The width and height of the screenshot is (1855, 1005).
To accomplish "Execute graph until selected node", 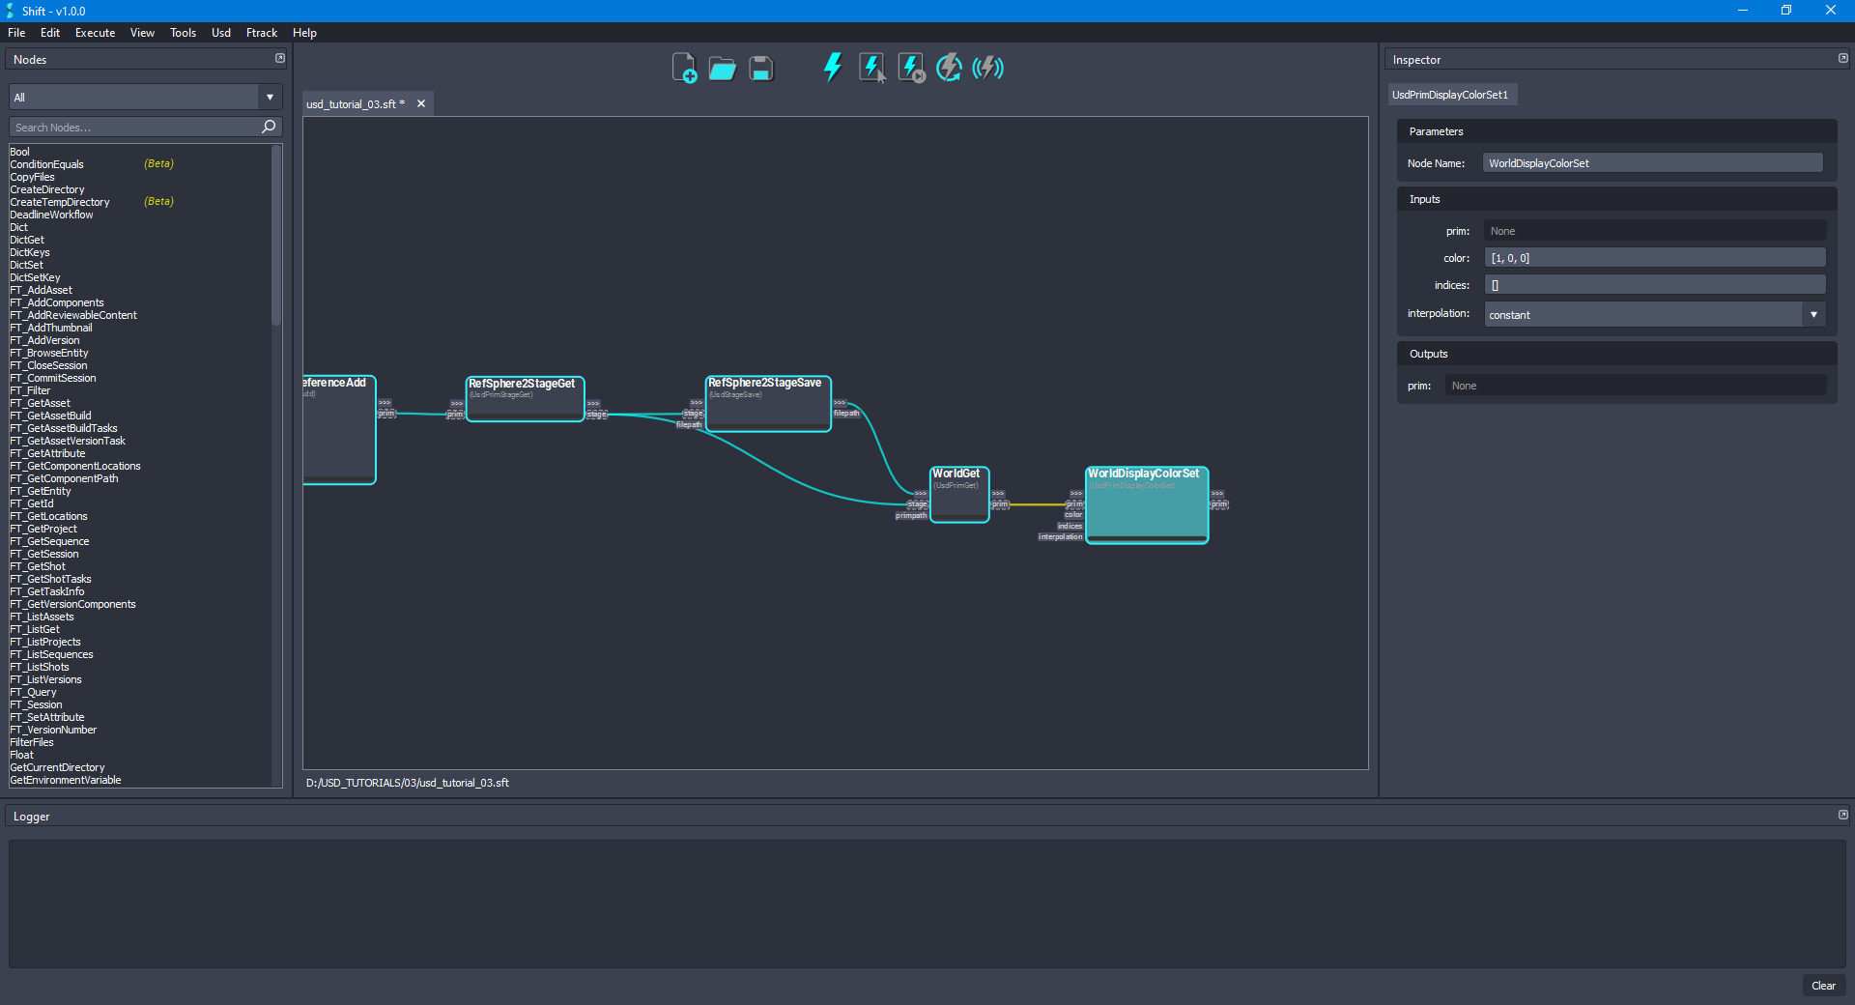I will pyautogui.click(x=911, y=68).
